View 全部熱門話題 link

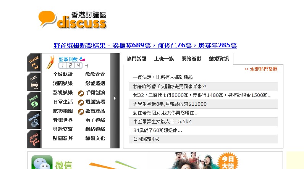(261, 69)
